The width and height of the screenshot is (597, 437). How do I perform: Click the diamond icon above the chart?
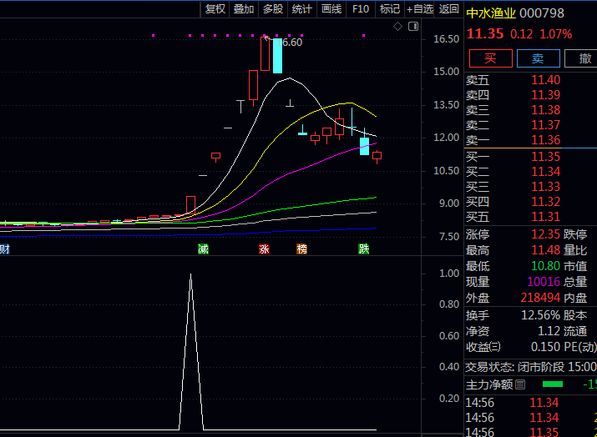[x=397, y=26]
